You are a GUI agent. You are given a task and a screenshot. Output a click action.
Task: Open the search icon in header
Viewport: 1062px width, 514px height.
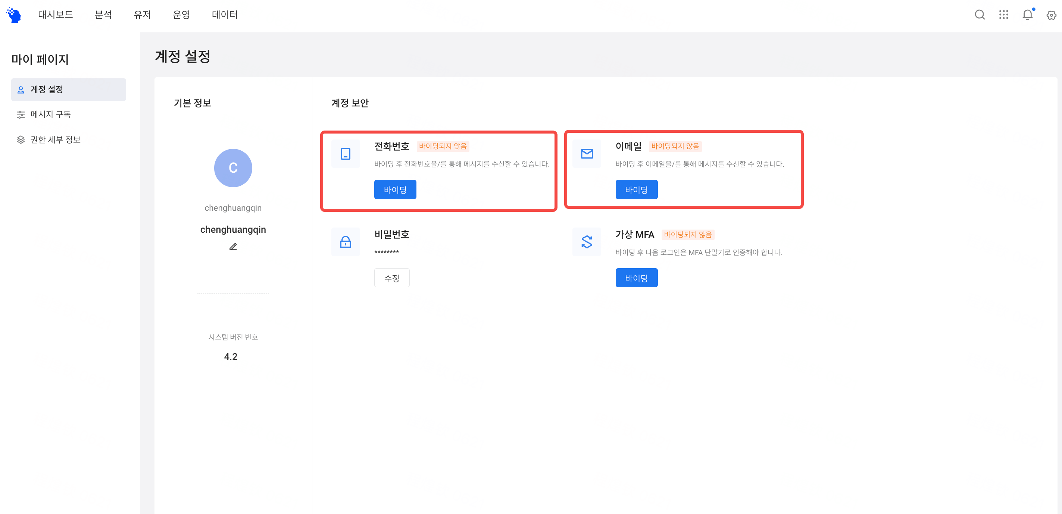click(x=980, y=15)
